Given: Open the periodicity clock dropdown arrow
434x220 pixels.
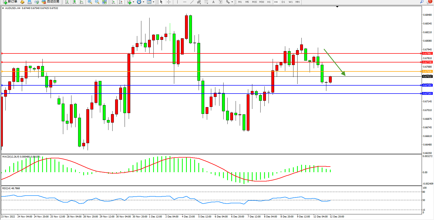Looking at the screenshot, I should pyautogui.click(x=143, y=2).
